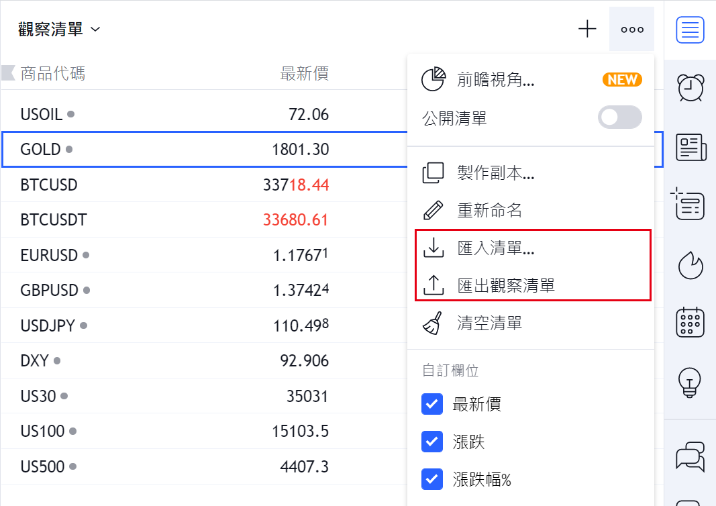
Task: Select the US500 row
Action: (x=204, y=466)
